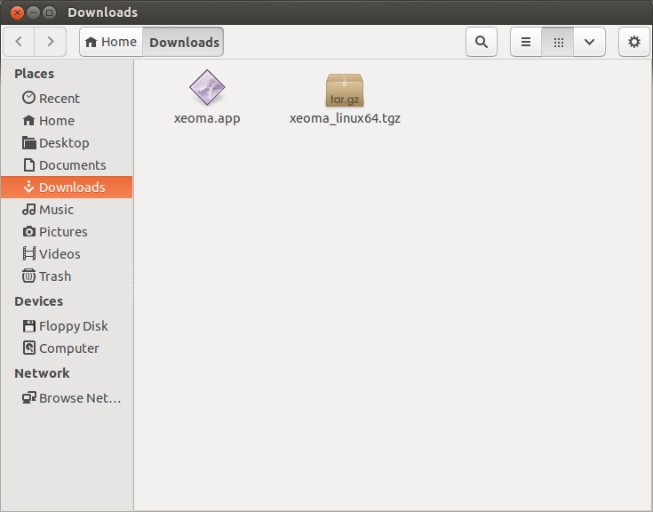The width and height of the screenshot is (653, 512).
Task: Switch to list view
Action: [x=526, y=42]
